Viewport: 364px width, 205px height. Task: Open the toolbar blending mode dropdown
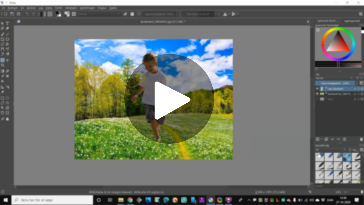(x=99, y=14)
